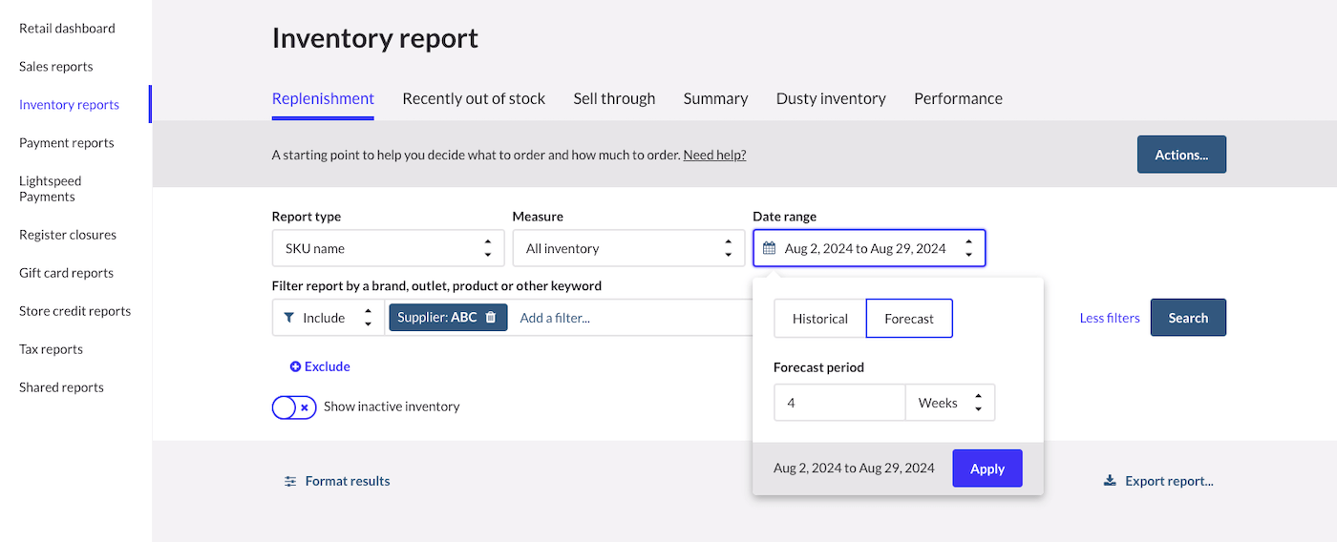Open the Report type dropdown

388,248
